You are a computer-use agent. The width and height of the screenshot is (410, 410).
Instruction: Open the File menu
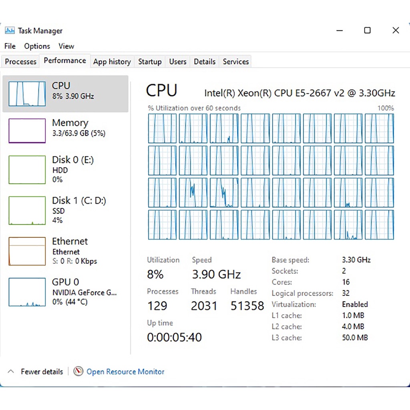click(10, 46)
